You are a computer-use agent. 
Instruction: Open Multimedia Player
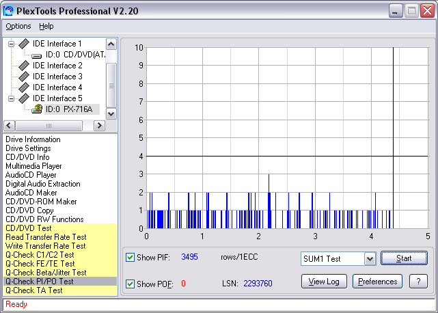pos(33,166)
